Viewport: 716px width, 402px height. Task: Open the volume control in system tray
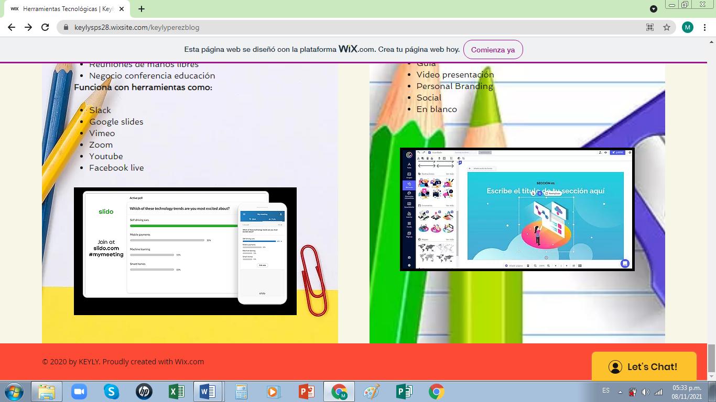tap(645, 392)
